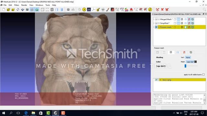Viewport: 207px width, 116px height.
Task: Open the Edit menu
Action: coord(10,5)
